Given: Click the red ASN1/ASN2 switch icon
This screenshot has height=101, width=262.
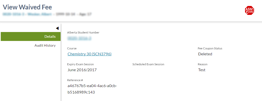Looking at the screenshot, I should pyautogui.click(x=249, y=10).
